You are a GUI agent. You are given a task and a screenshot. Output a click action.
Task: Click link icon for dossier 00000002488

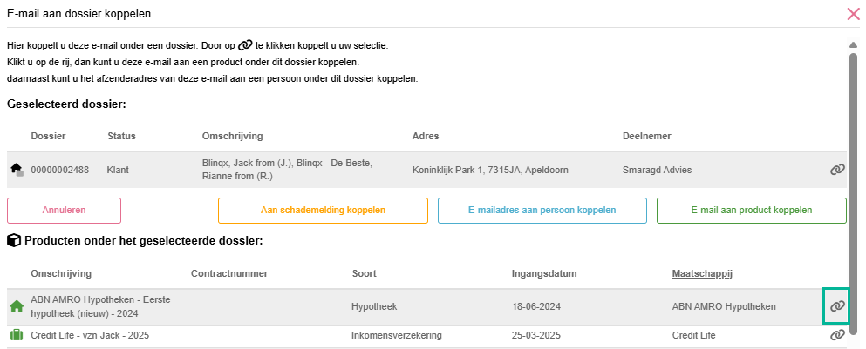pyautogui.click(x=837, y=170)
